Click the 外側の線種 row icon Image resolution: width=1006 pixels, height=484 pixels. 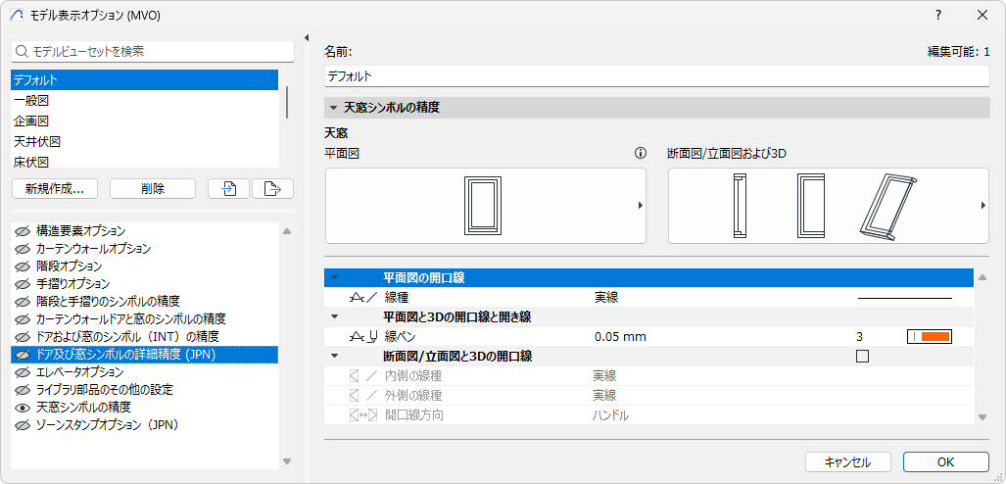click(x=363, y=396)
